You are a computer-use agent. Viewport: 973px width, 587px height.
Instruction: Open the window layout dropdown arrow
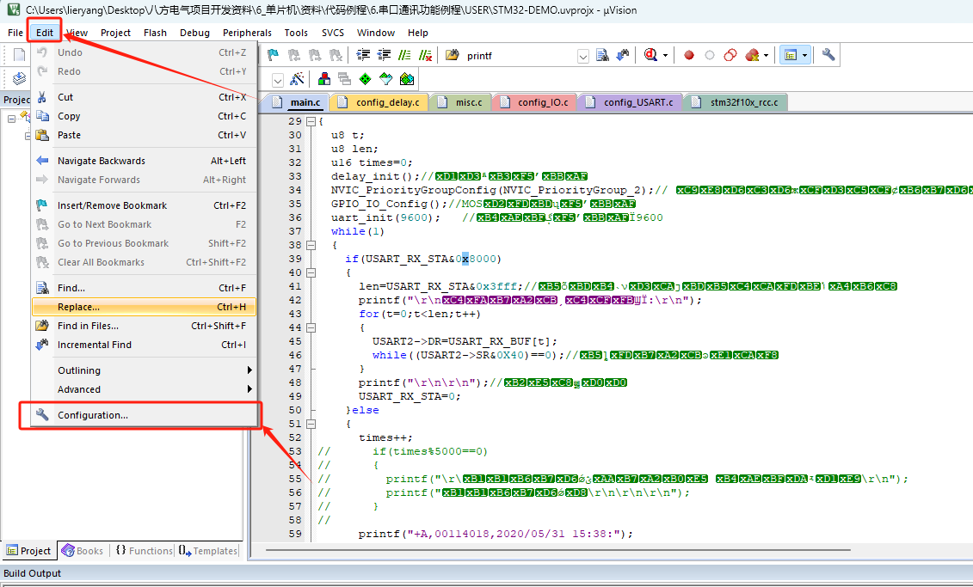pyautogui.click(x=805, y=55)
